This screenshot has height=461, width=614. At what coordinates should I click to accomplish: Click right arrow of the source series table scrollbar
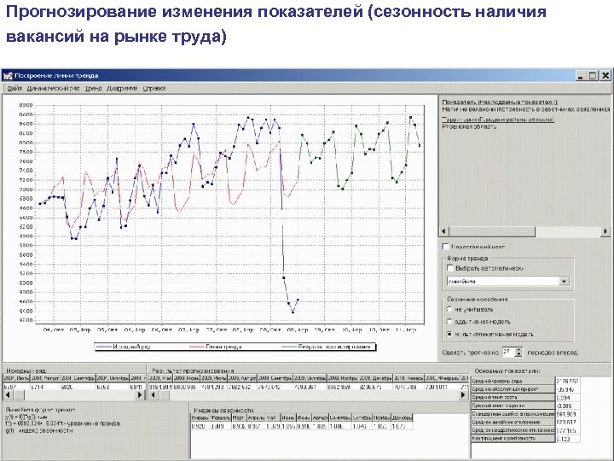[140, 395]
